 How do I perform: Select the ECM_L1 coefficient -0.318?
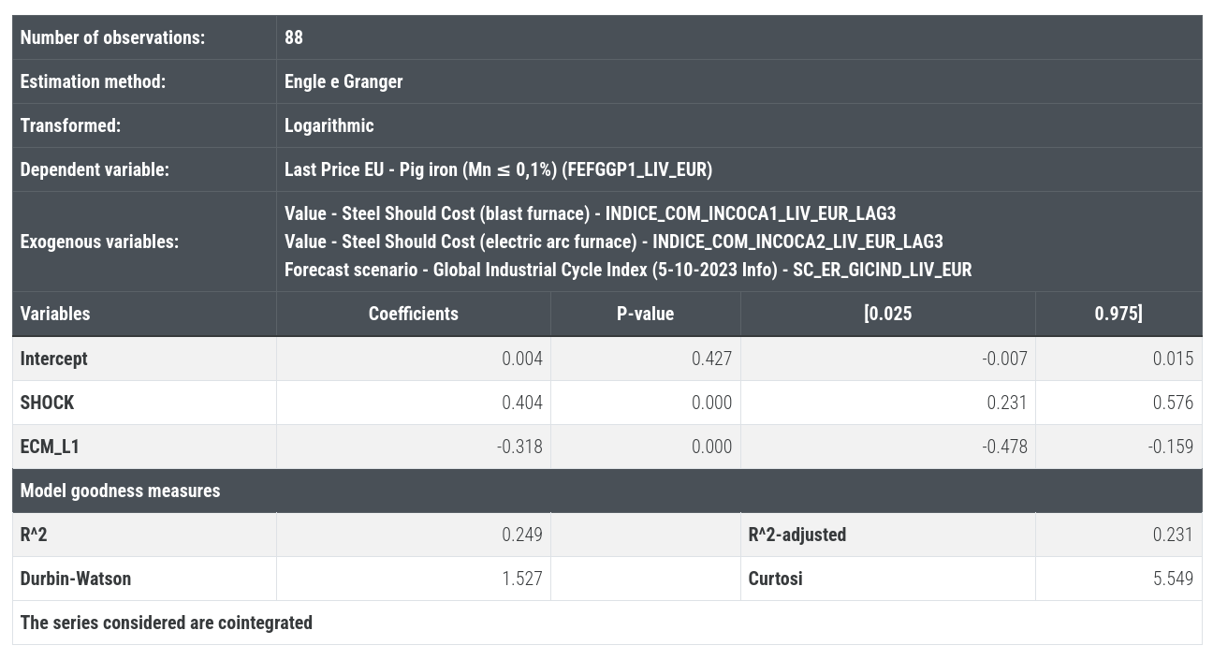point(519,447)
